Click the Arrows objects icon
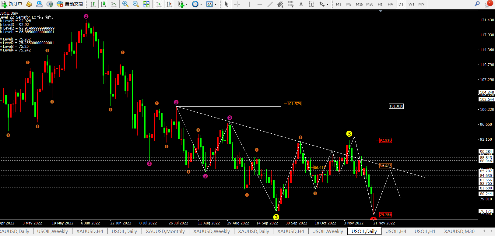 [x=322, y=4]
